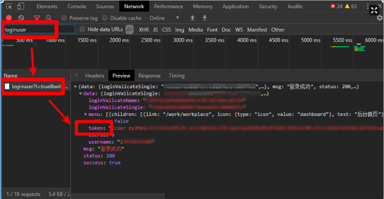Screen dimensions: 384x199
Task: Switch to the Sources tab
Action: click(105, 6)
